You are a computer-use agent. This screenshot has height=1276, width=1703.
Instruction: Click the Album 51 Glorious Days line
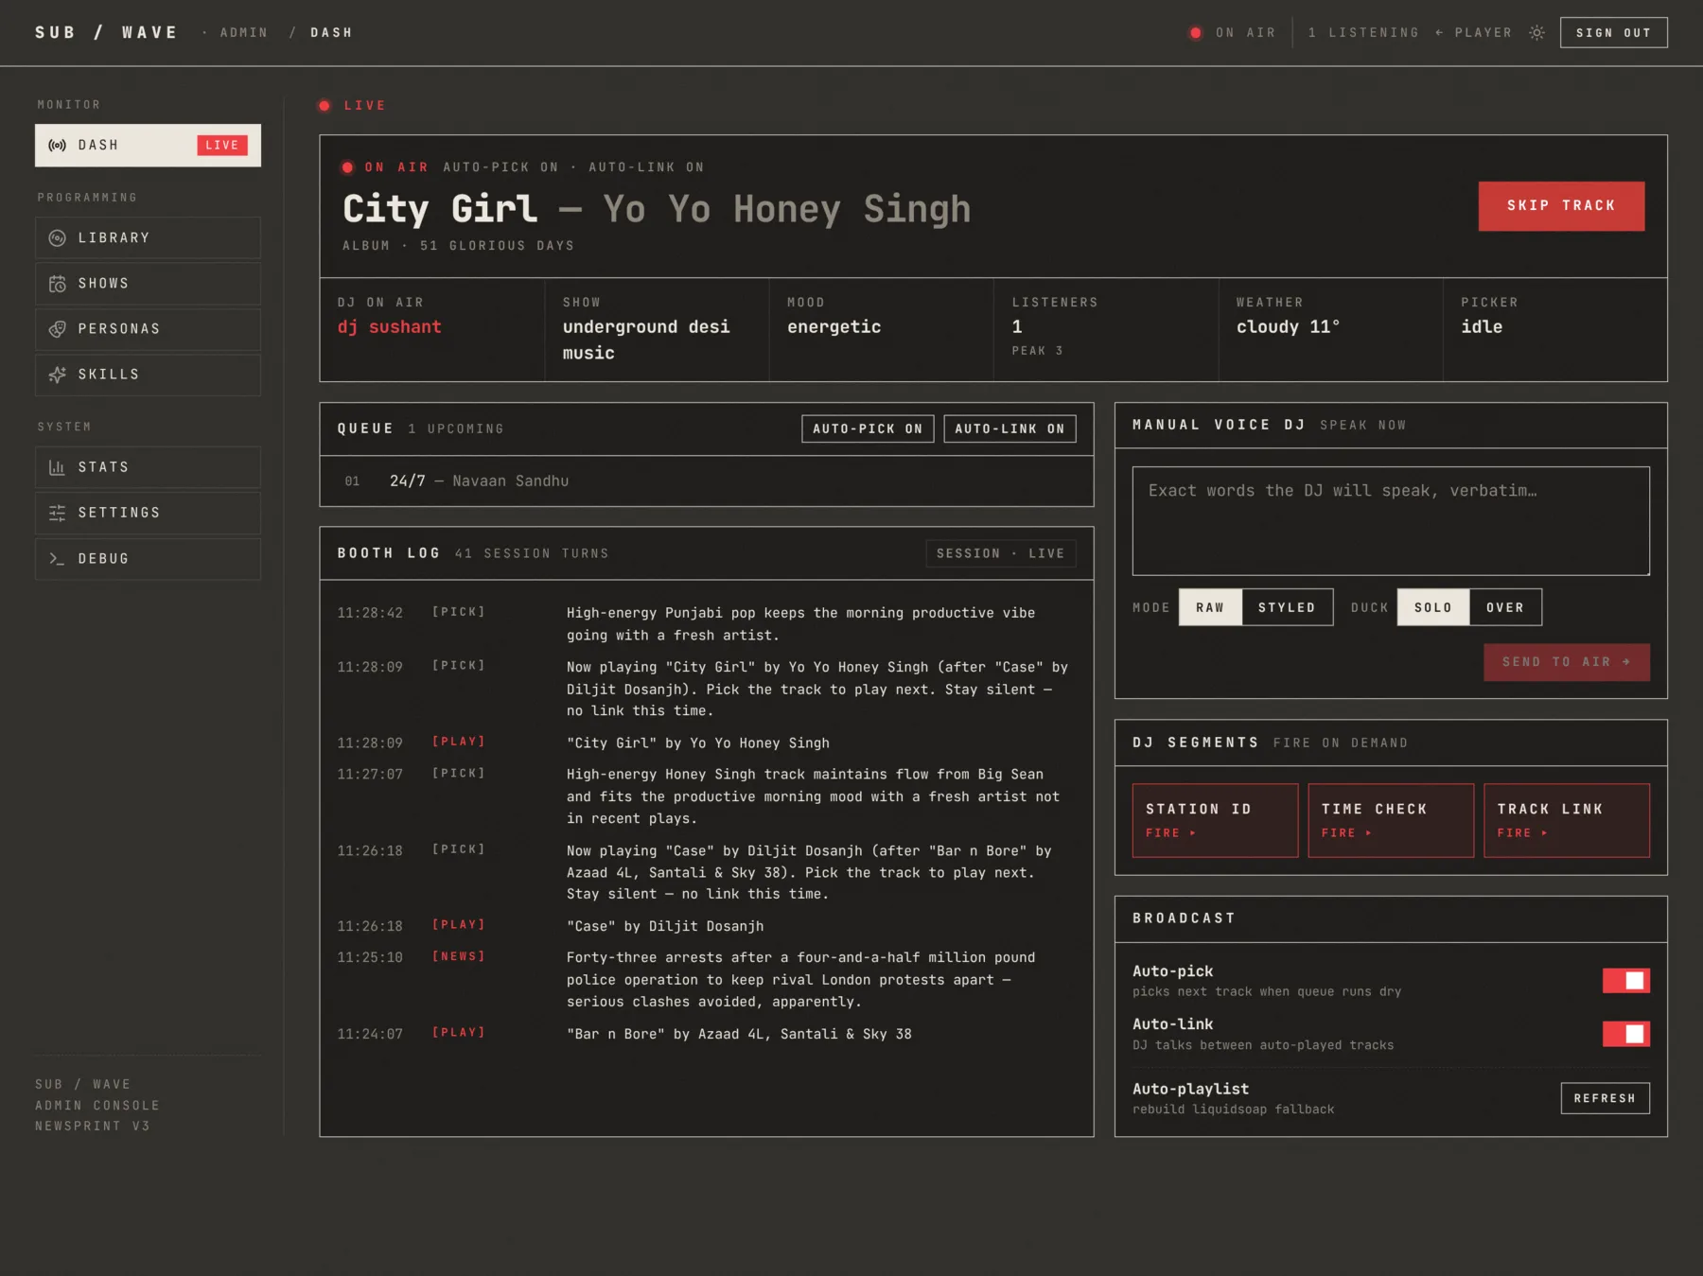pos(458,246)
